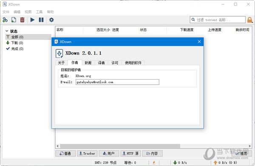255x166 pixels.
Task: Click the 普通 bottom tab button
Action: coord(65,154)
